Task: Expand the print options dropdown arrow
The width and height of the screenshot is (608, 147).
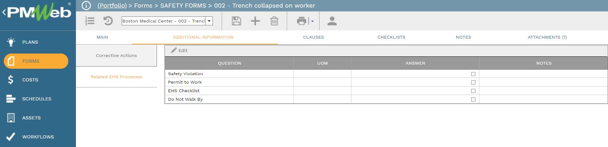Action: coord(312,21)
